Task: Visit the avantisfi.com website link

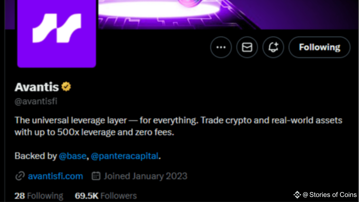Action: pyautogui.click(x=55, y=176)
